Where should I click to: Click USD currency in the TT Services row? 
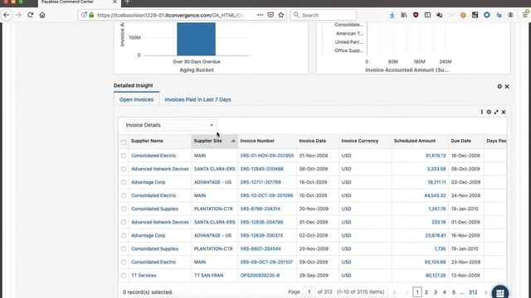coord(347,276)
